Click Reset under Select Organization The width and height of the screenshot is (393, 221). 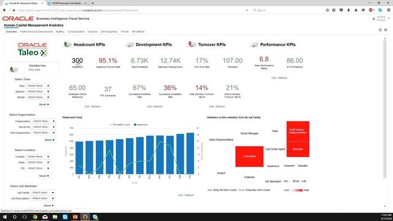coord(49,140)
